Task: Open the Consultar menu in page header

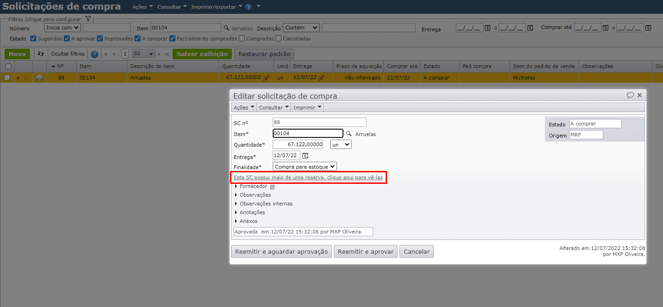Action: pos(172,7)
